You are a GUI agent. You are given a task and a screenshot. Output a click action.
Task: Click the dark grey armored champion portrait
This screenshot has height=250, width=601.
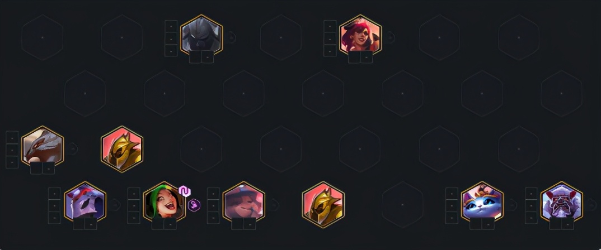[201, 35]
